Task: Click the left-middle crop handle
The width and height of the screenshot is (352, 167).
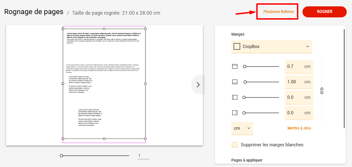Action: 63,83
